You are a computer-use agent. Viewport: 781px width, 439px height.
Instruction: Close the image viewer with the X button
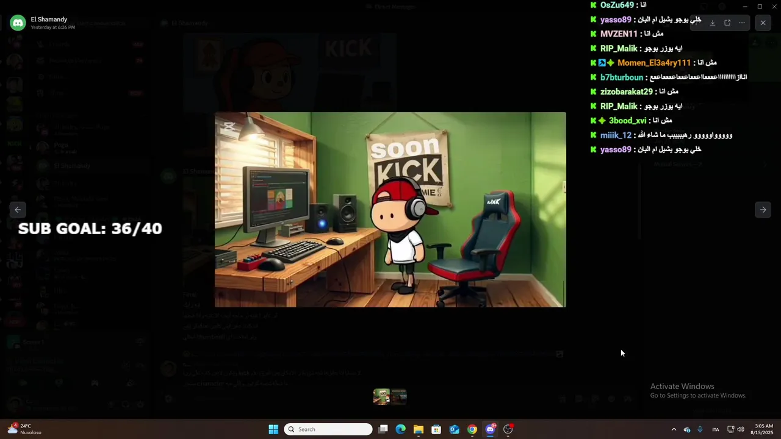point(763,23)
